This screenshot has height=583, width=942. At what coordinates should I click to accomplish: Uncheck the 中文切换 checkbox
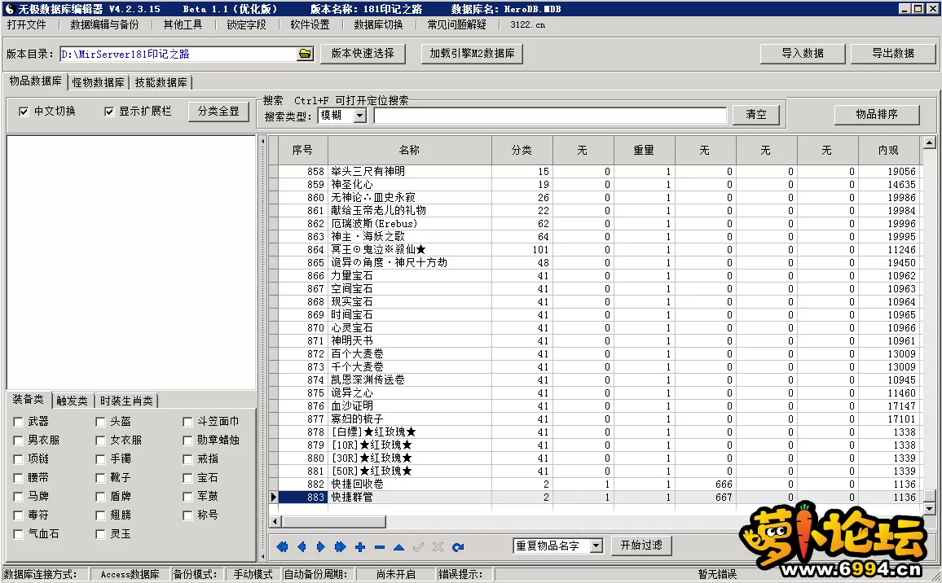click(x=24, y=112)
